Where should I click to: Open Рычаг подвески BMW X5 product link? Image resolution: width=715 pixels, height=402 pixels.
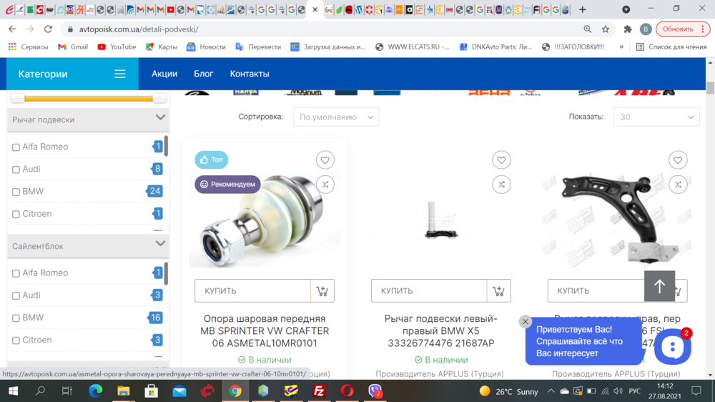click(x=440, y=330)
